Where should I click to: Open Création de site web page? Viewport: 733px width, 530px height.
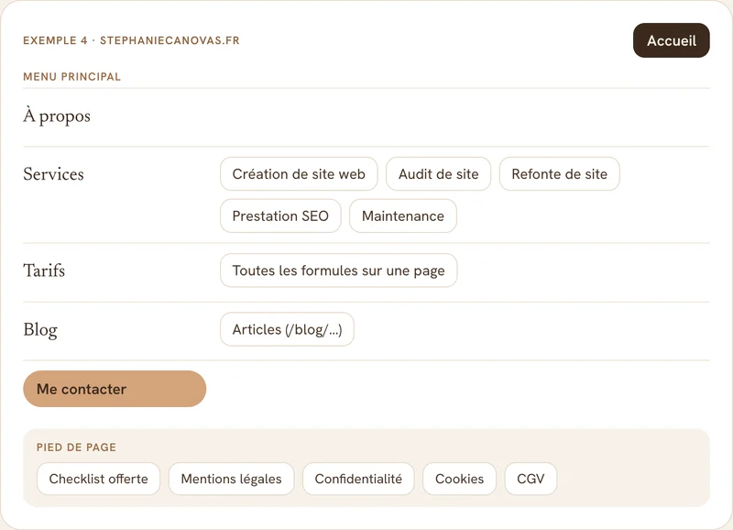[x=299, y=174]
